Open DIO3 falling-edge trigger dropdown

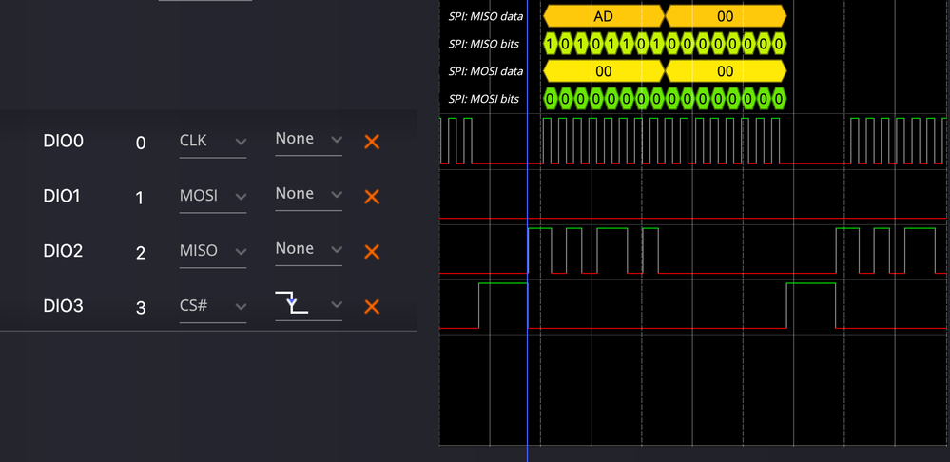click(308, 304)
